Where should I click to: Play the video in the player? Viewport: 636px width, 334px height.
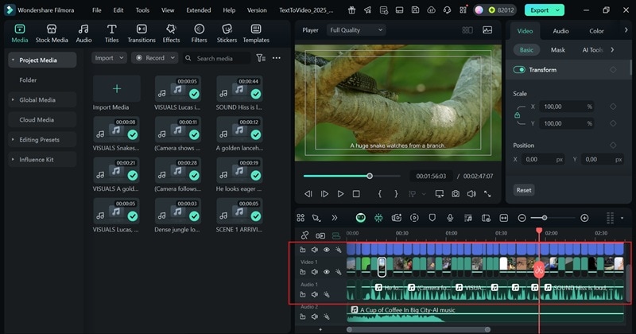pos(340,194)
